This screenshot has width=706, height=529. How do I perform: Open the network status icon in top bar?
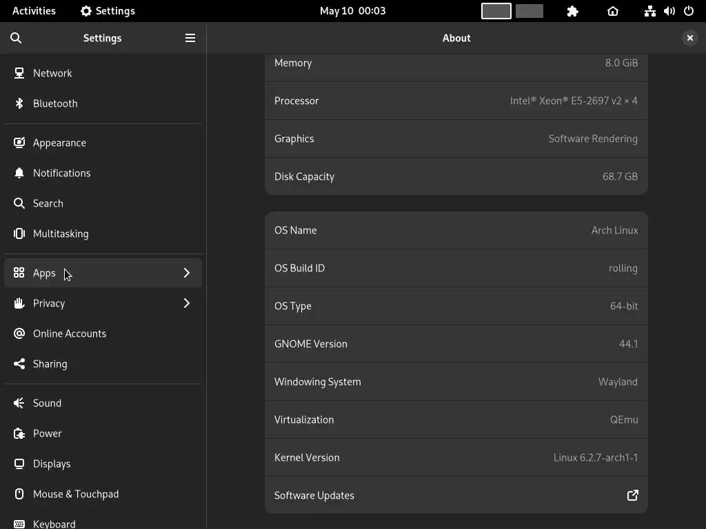pos(649,11)
